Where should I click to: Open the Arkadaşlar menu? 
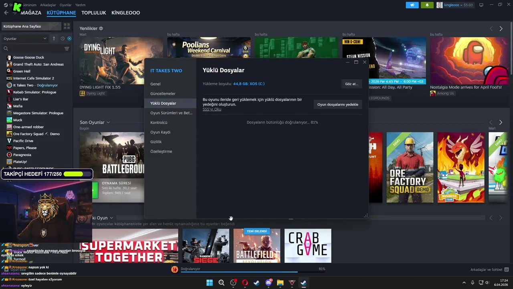coord(48,5)
